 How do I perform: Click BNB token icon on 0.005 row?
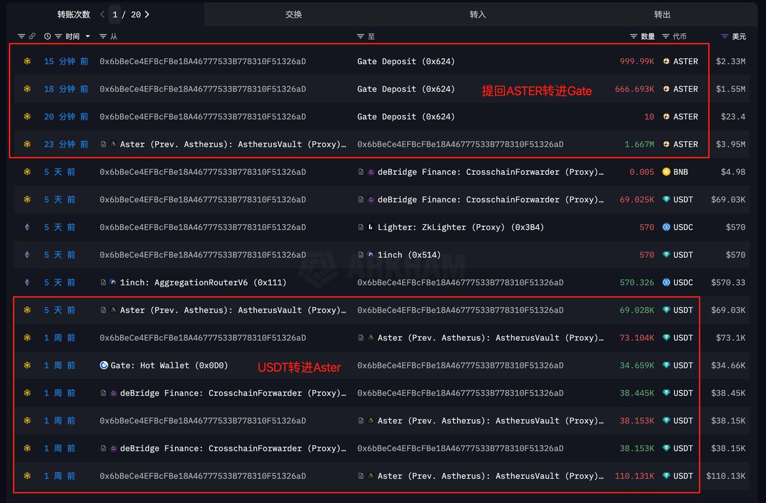click(666, 172)
